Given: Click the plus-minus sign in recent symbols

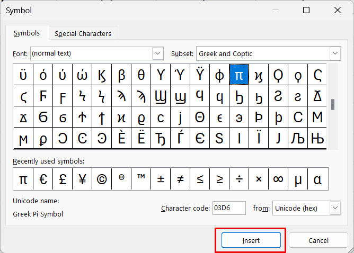Looking at the screenshot, I should point(161,179).
